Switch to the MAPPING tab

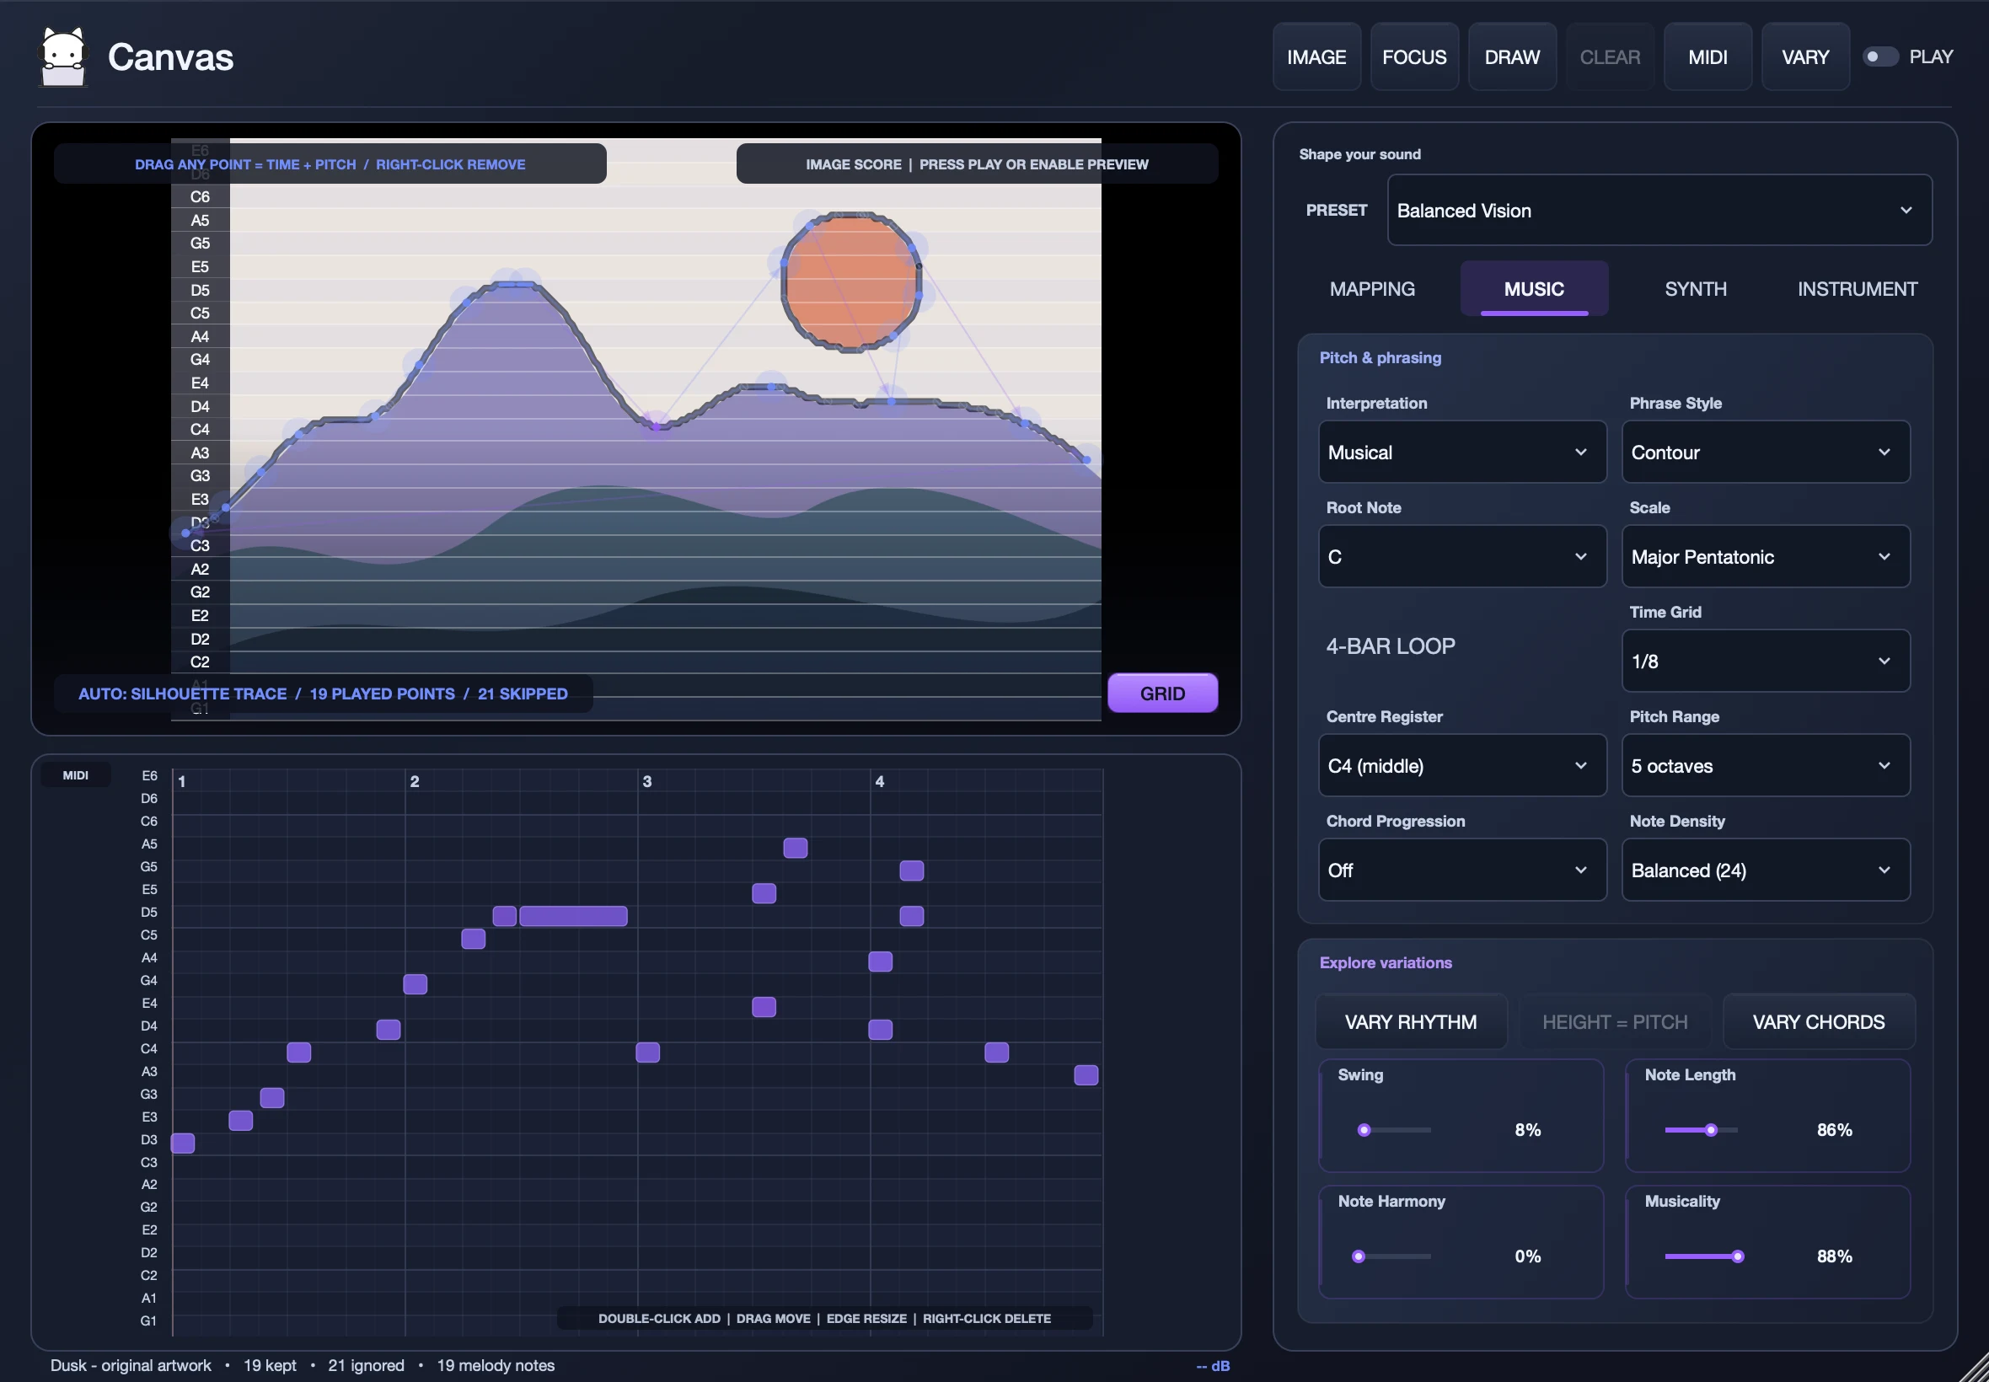[x=1372, y=289]
